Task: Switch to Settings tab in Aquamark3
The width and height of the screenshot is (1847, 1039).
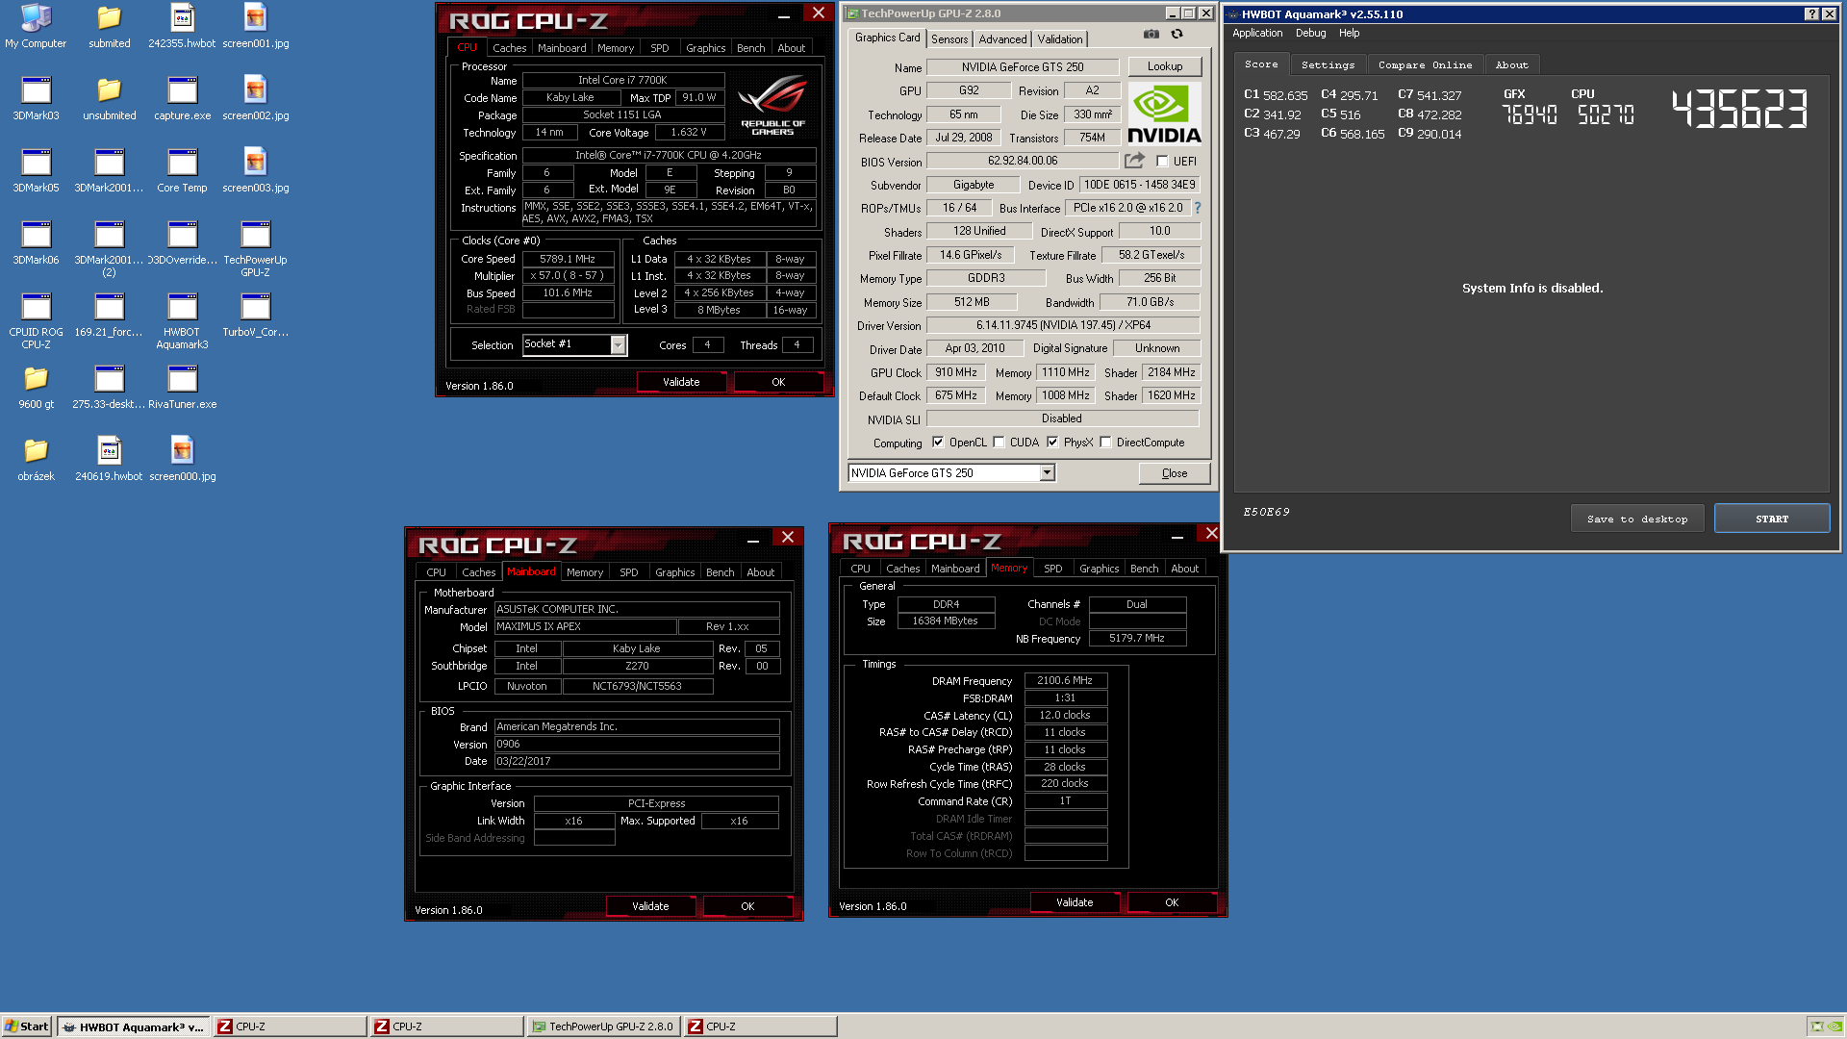Action: click(x=1328, y=64)
